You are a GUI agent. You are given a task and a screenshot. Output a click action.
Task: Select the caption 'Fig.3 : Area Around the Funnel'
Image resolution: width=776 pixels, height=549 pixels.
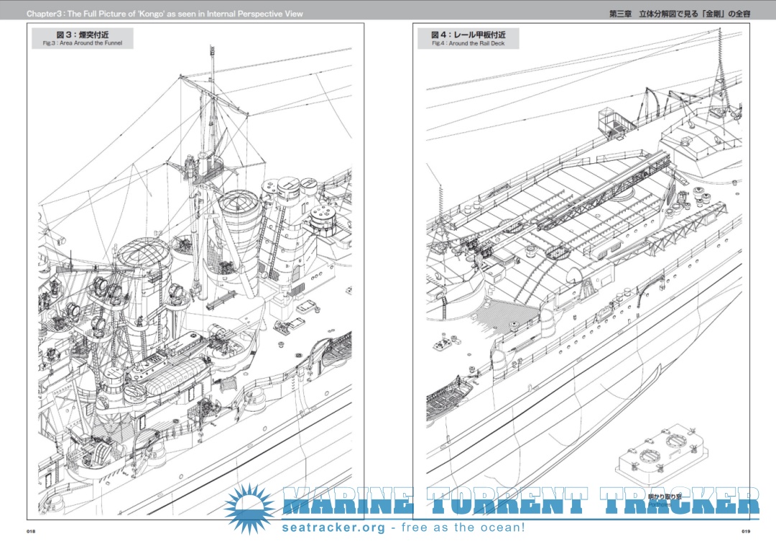(82, 44)
